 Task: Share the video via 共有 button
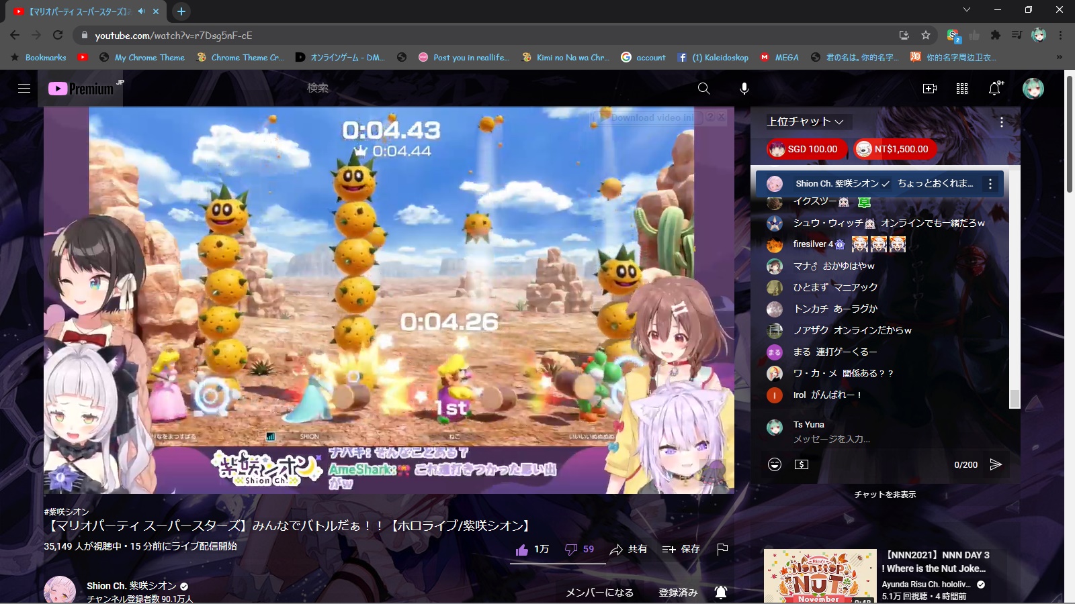tap(628, 550)
